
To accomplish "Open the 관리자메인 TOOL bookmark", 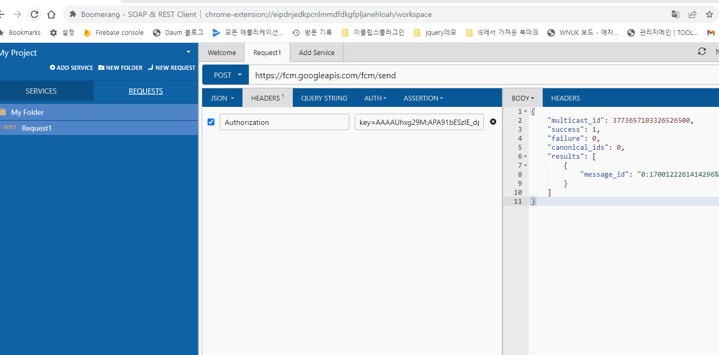I will click(662, 32).
